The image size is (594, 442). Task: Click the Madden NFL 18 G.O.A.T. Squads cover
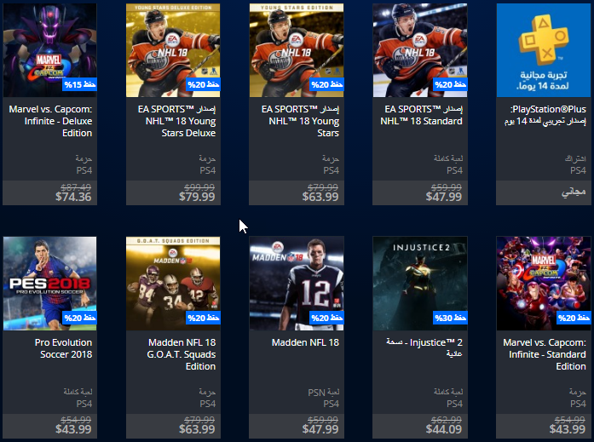pos(173,284)
